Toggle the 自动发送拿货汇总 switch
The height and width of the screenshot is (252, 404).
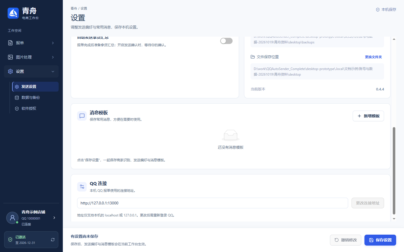coord(226,41)
